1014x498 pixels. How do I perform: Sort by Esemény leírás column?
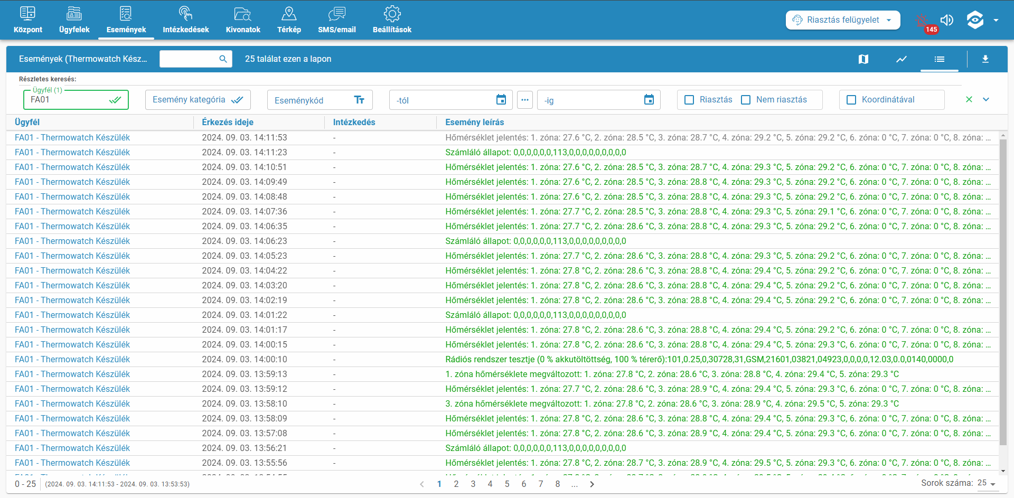[x=474, y=122]
